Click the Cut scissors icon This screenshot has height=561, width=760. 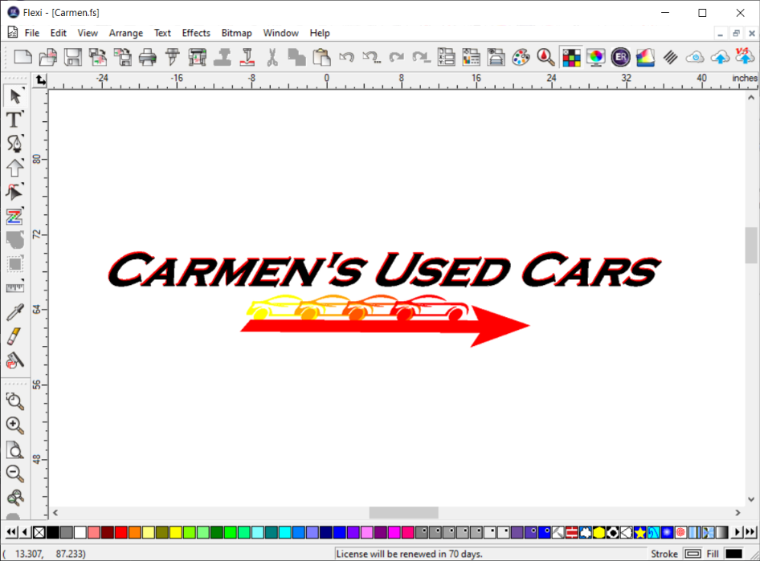point(272,57)
